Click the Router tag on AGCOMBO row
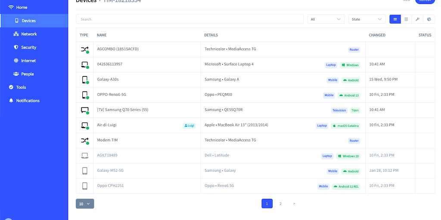Viewport: 441px width, 220px height. [354, 50]
